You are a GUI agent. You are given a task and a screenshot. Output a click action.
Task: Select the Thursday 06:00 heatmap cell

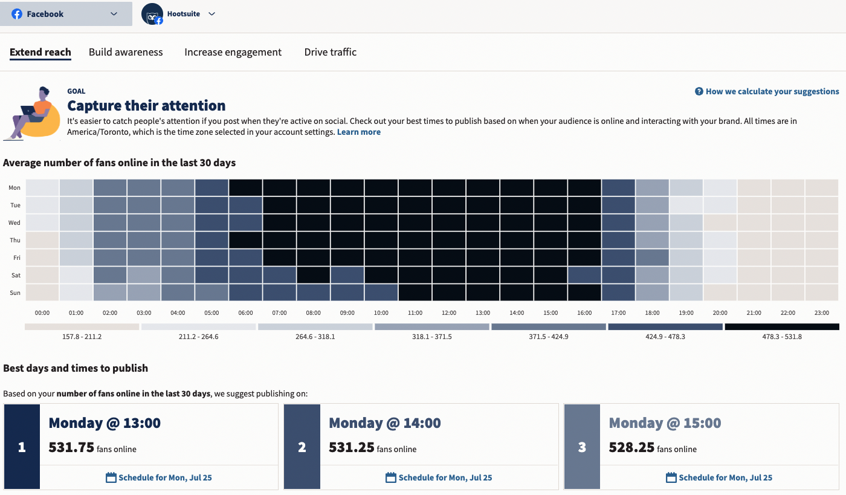coord(245,240)
